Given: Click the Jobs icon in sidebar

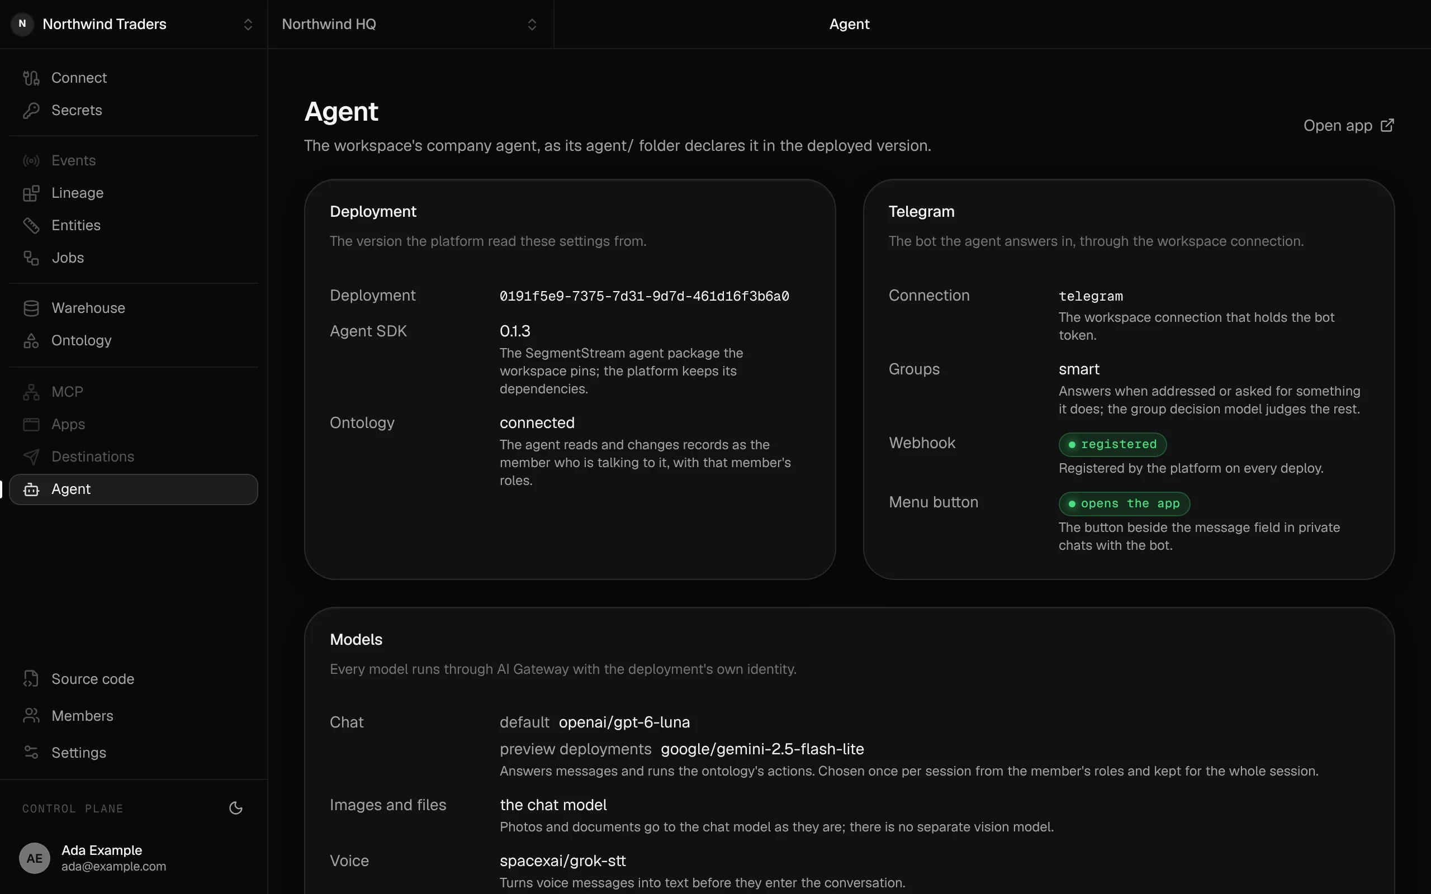Looking at the screenshot, I should coord(31,258).
